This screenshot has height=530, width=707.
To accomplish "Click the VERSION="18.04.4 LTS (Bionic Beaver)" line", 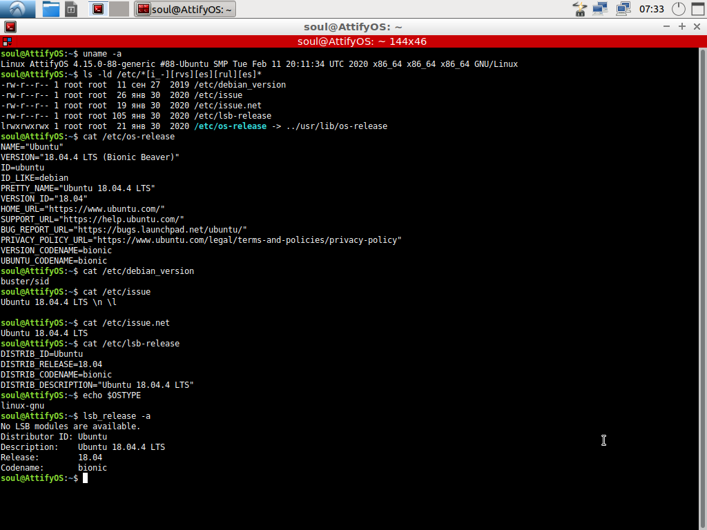I will 90,157.
